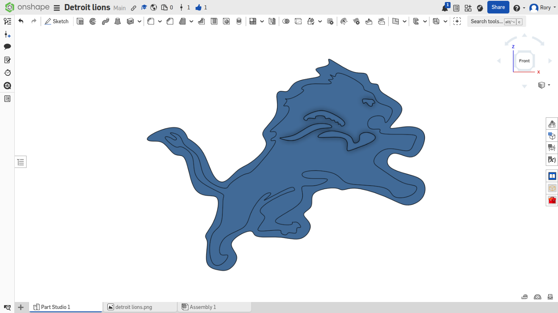Open the Assembly 1 tab
The height and width of the screenshot is (313, 558).
214,307
